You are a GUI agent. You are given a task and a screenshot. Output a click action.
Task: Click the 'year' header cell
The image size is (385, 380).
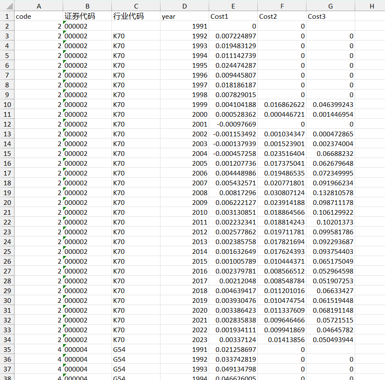[x=184, y=17]
